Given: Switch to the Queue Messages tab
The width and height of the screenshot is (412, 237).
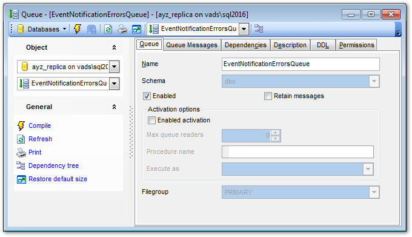Looking at the screenshot, I should tap(192, 45).
